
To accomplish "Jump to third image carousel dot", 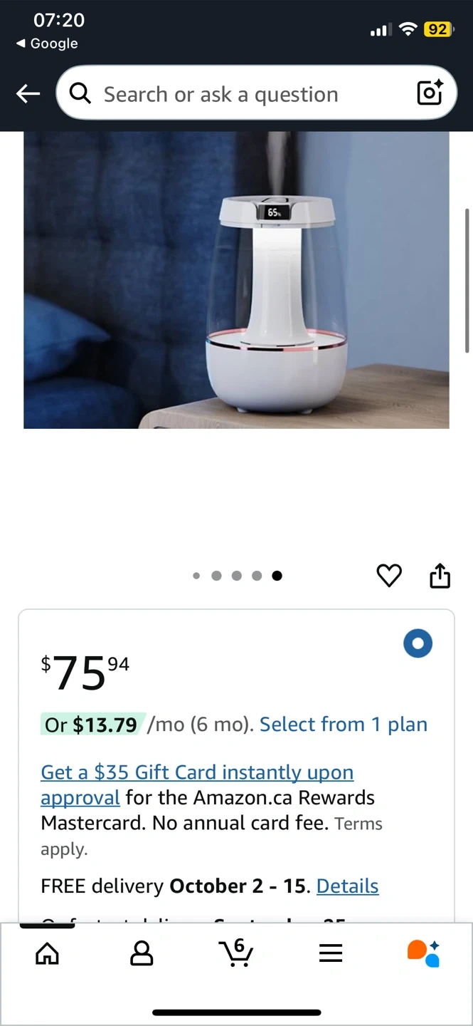I will point(237,576).
